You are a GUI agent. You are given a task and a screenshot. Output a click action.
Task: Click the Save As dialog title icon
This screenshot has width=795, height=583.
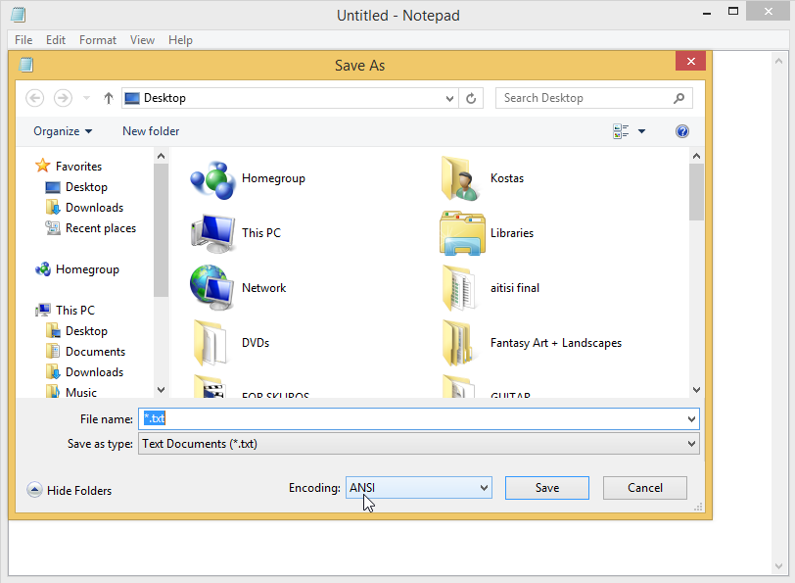coord(25,65)
